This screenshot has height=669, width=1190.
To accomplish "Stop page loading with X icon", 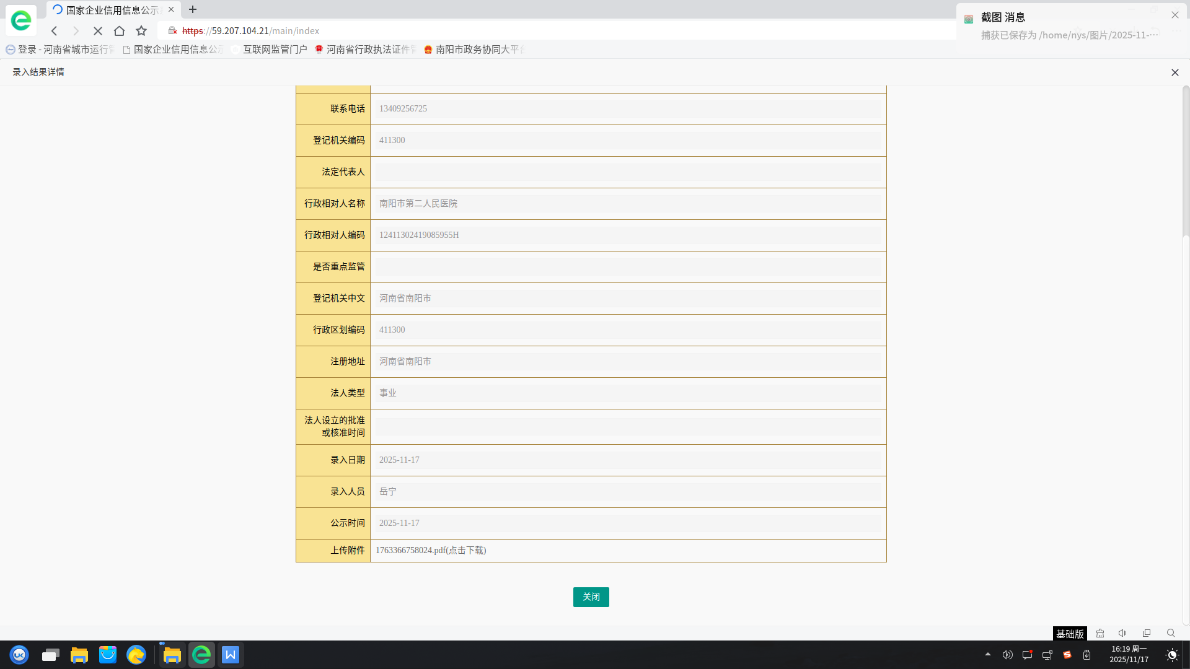I will tap(98, 31).
